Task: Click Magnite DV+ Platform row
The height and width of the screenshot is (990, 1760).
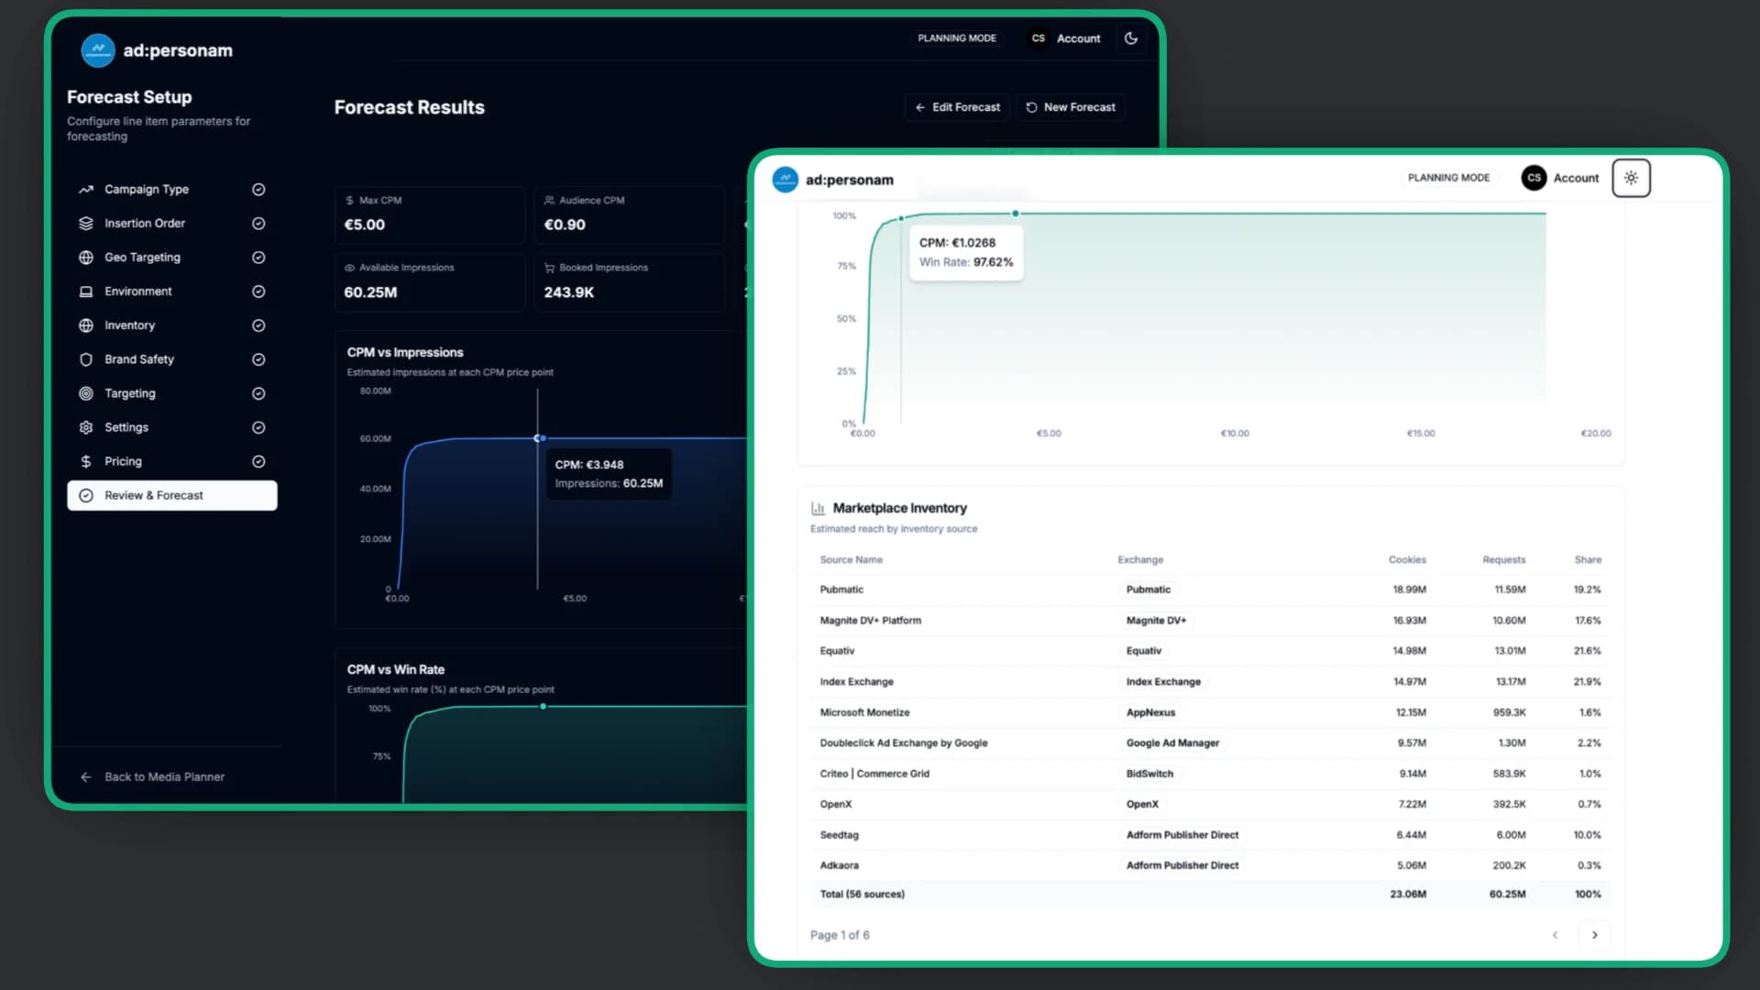Action: [x=1210, y=621]
